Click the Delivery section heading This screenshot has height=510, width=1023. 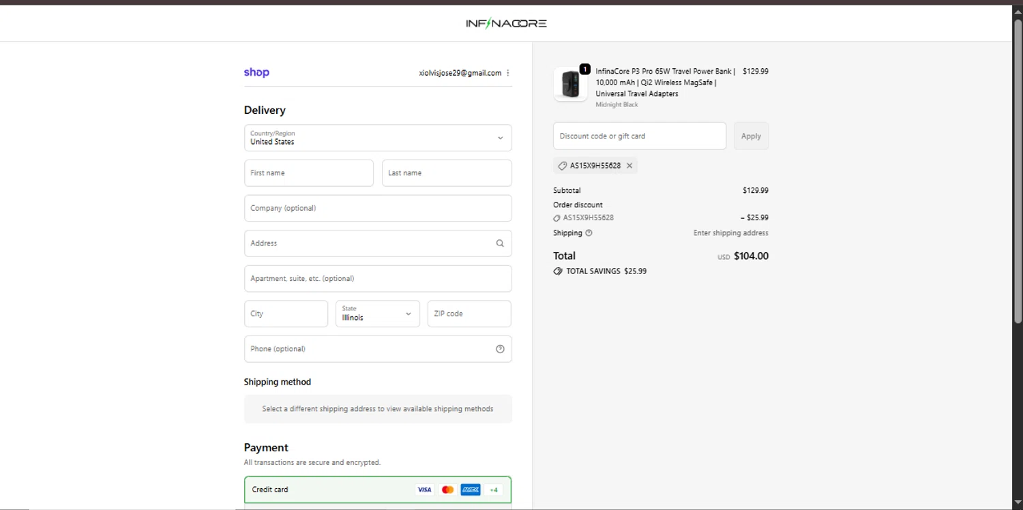(265, 110)
